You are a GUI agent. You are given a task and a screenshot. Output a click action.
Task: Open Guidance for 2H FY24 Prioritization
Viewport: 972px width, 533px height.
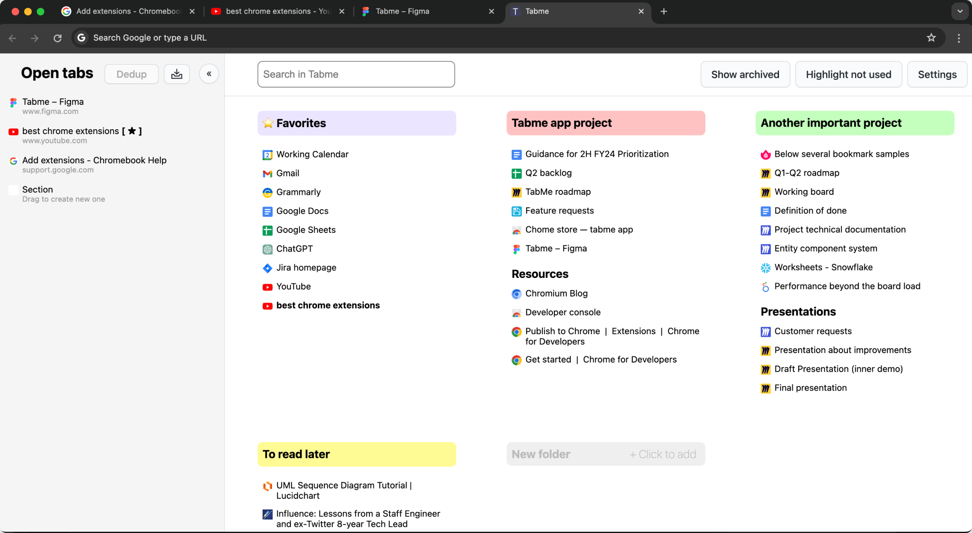point(597,154)
